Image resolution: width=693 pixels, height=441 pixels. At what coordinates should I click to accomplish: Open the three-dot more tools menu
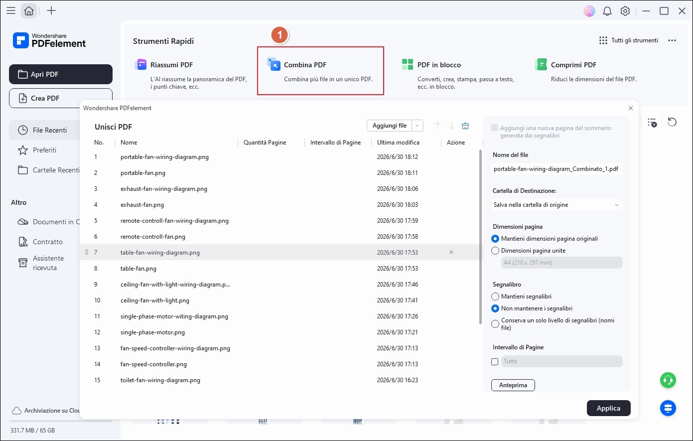[672, 40]
